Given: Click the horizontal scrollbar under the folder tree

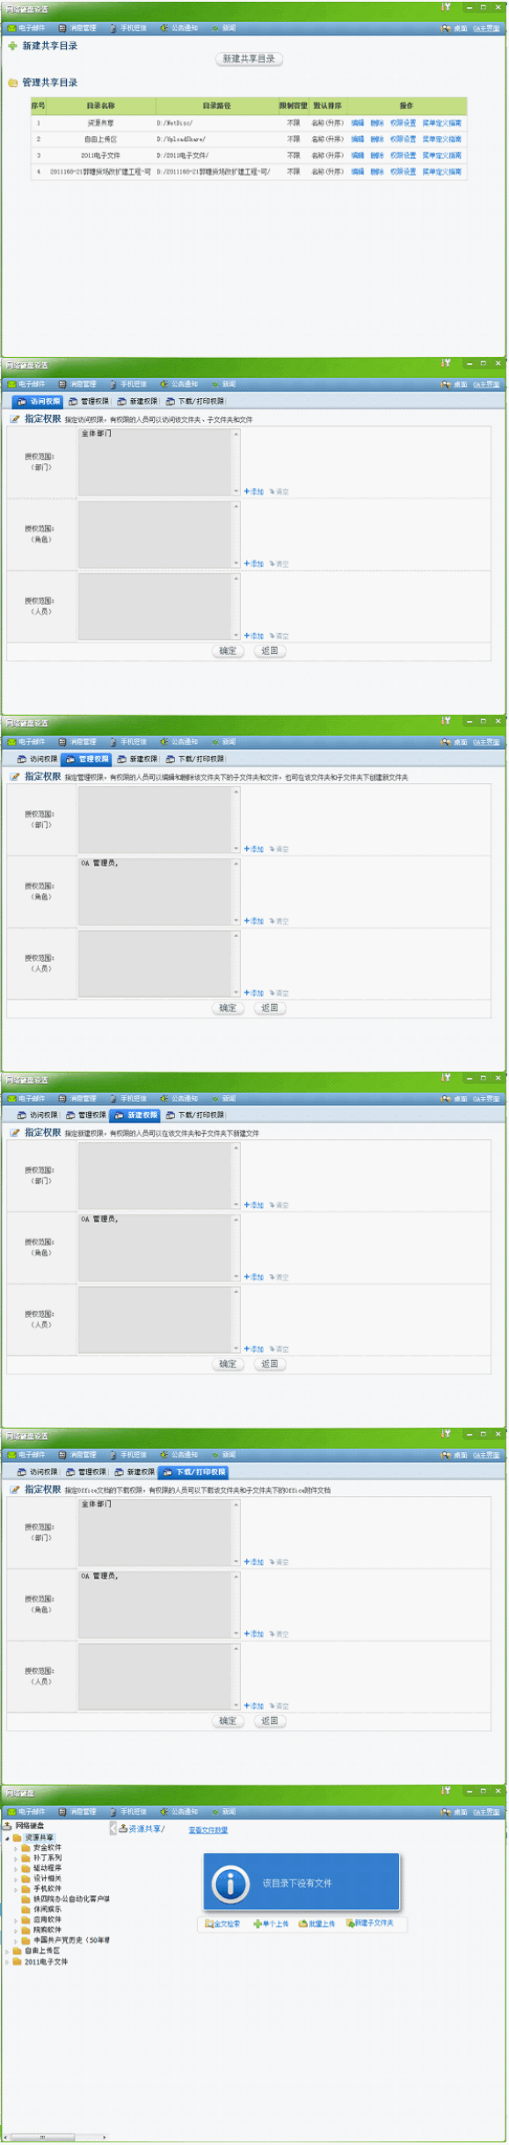Looking at the screenshot, I should coord(55,2136).
